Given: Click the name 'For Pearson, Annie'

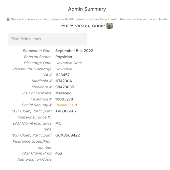Looking at the screenshot, I should 83,26.
